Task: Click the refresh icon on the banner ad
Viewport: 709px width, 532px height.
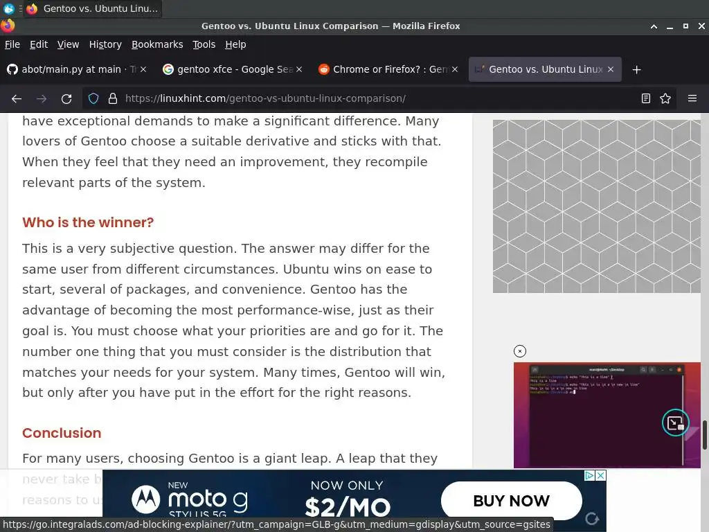Action: pos(592,518)
